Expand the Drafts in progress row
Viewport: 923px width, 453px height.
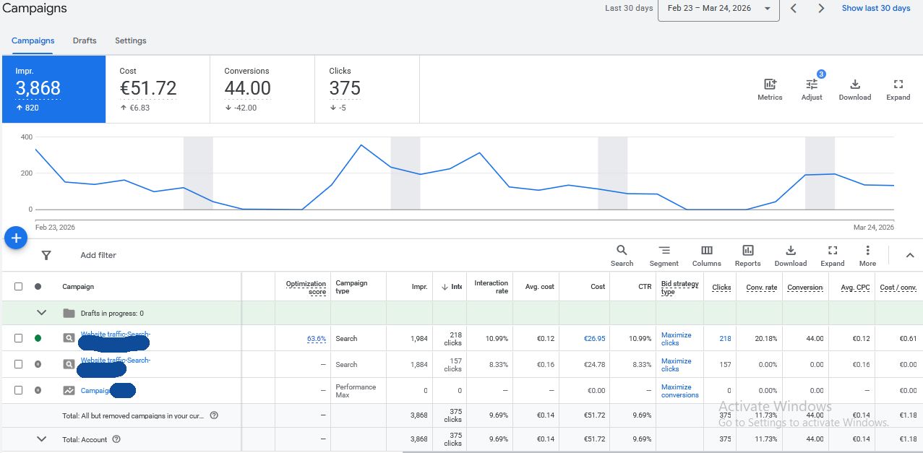(x=42, y=313)
